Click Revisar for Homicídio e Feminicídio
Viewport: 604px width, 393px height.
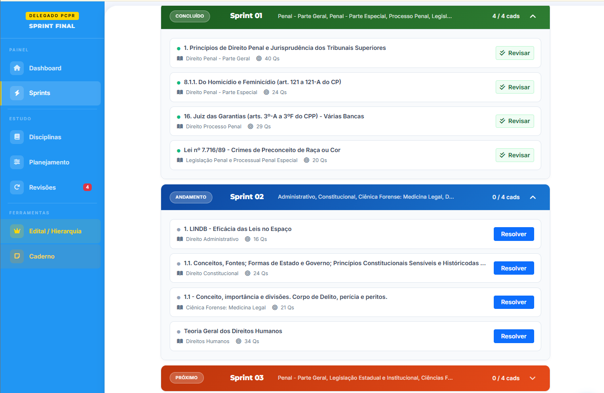click(515, 87)
